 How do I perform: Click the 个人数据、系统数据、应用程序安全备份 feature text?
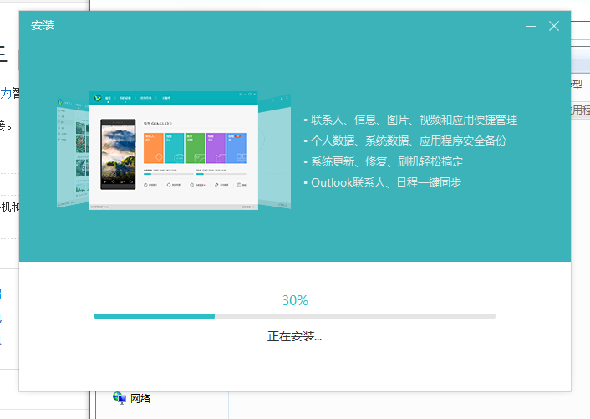409,141
